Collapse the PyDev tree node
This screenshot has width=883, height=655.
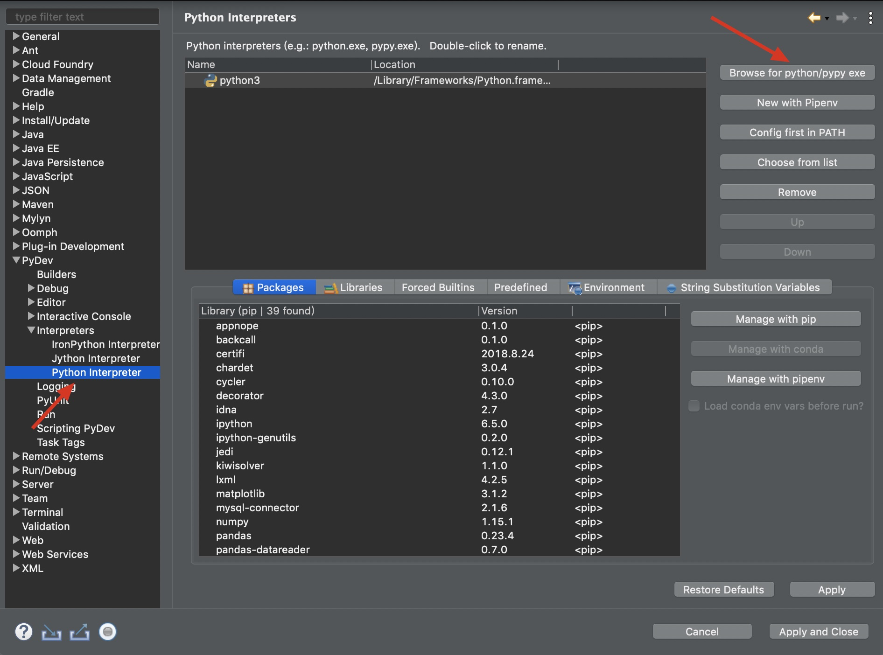16,260
